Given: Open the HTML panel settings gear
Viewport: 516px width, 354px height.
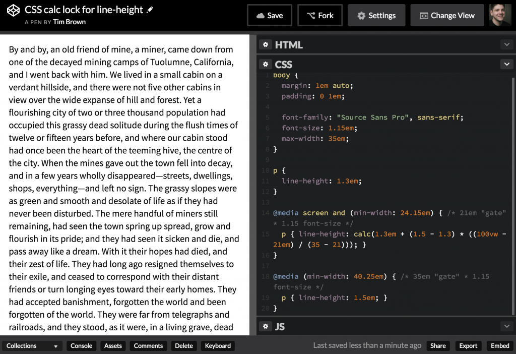Looking at the screenshot, I should pos(266,44).
